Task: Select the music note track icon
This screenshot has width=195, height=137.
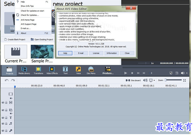Action: click(x=11, y=124)
